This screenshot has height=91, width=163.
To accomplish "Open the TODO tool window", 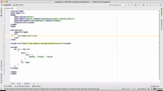I will click(x=8, y=86).
